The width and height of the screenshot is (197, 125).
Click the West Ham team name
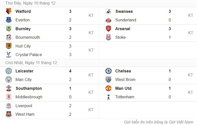(x=25, y=114)
